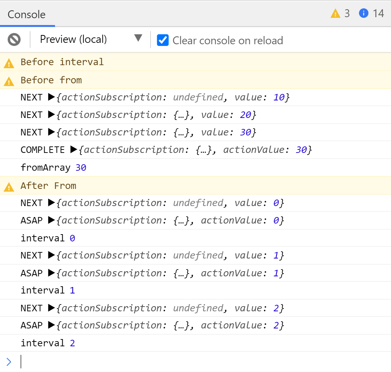Expand the COMPLETE object with actionValue 30

point(74,149)
